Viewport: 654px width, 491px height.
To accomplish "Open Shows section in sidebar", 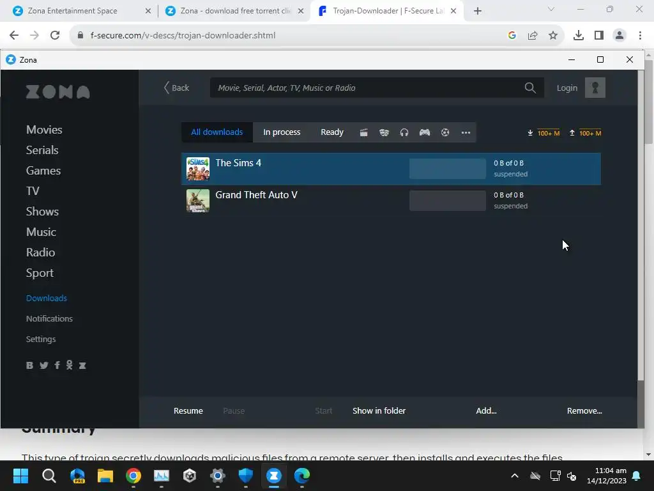I will point(42,212).
